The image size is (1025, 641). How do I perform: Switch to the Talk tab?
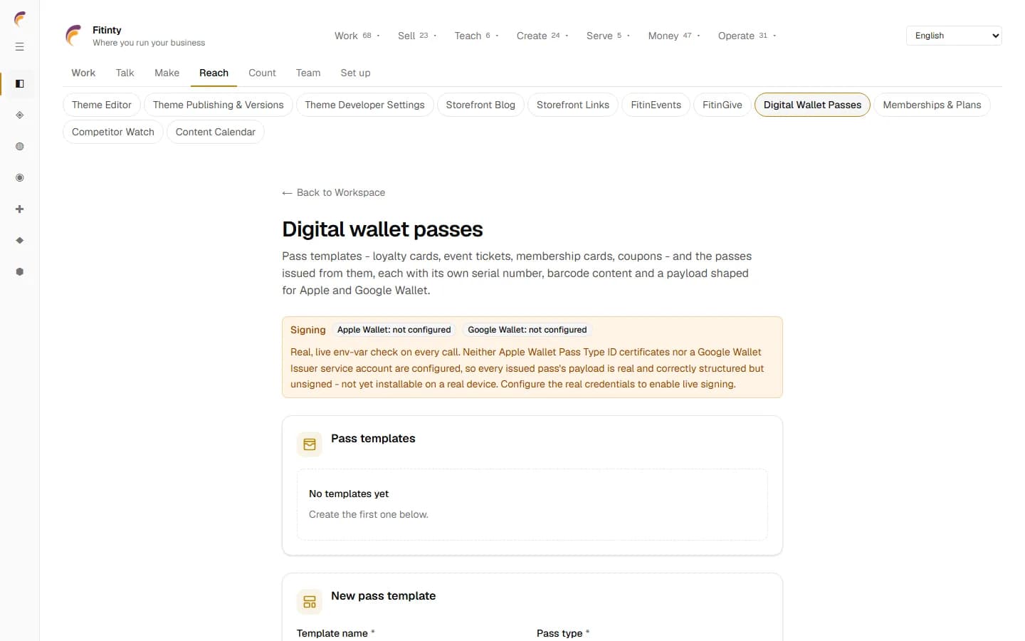125,73
